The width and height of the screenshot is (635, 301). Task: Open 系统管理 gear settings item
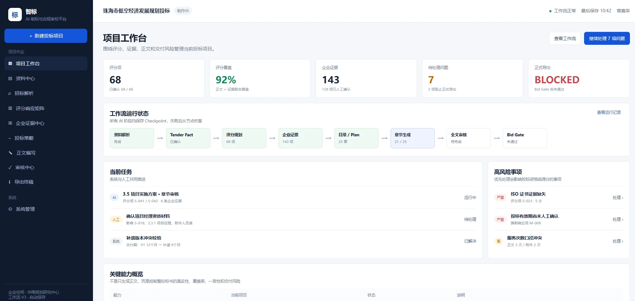46,209
